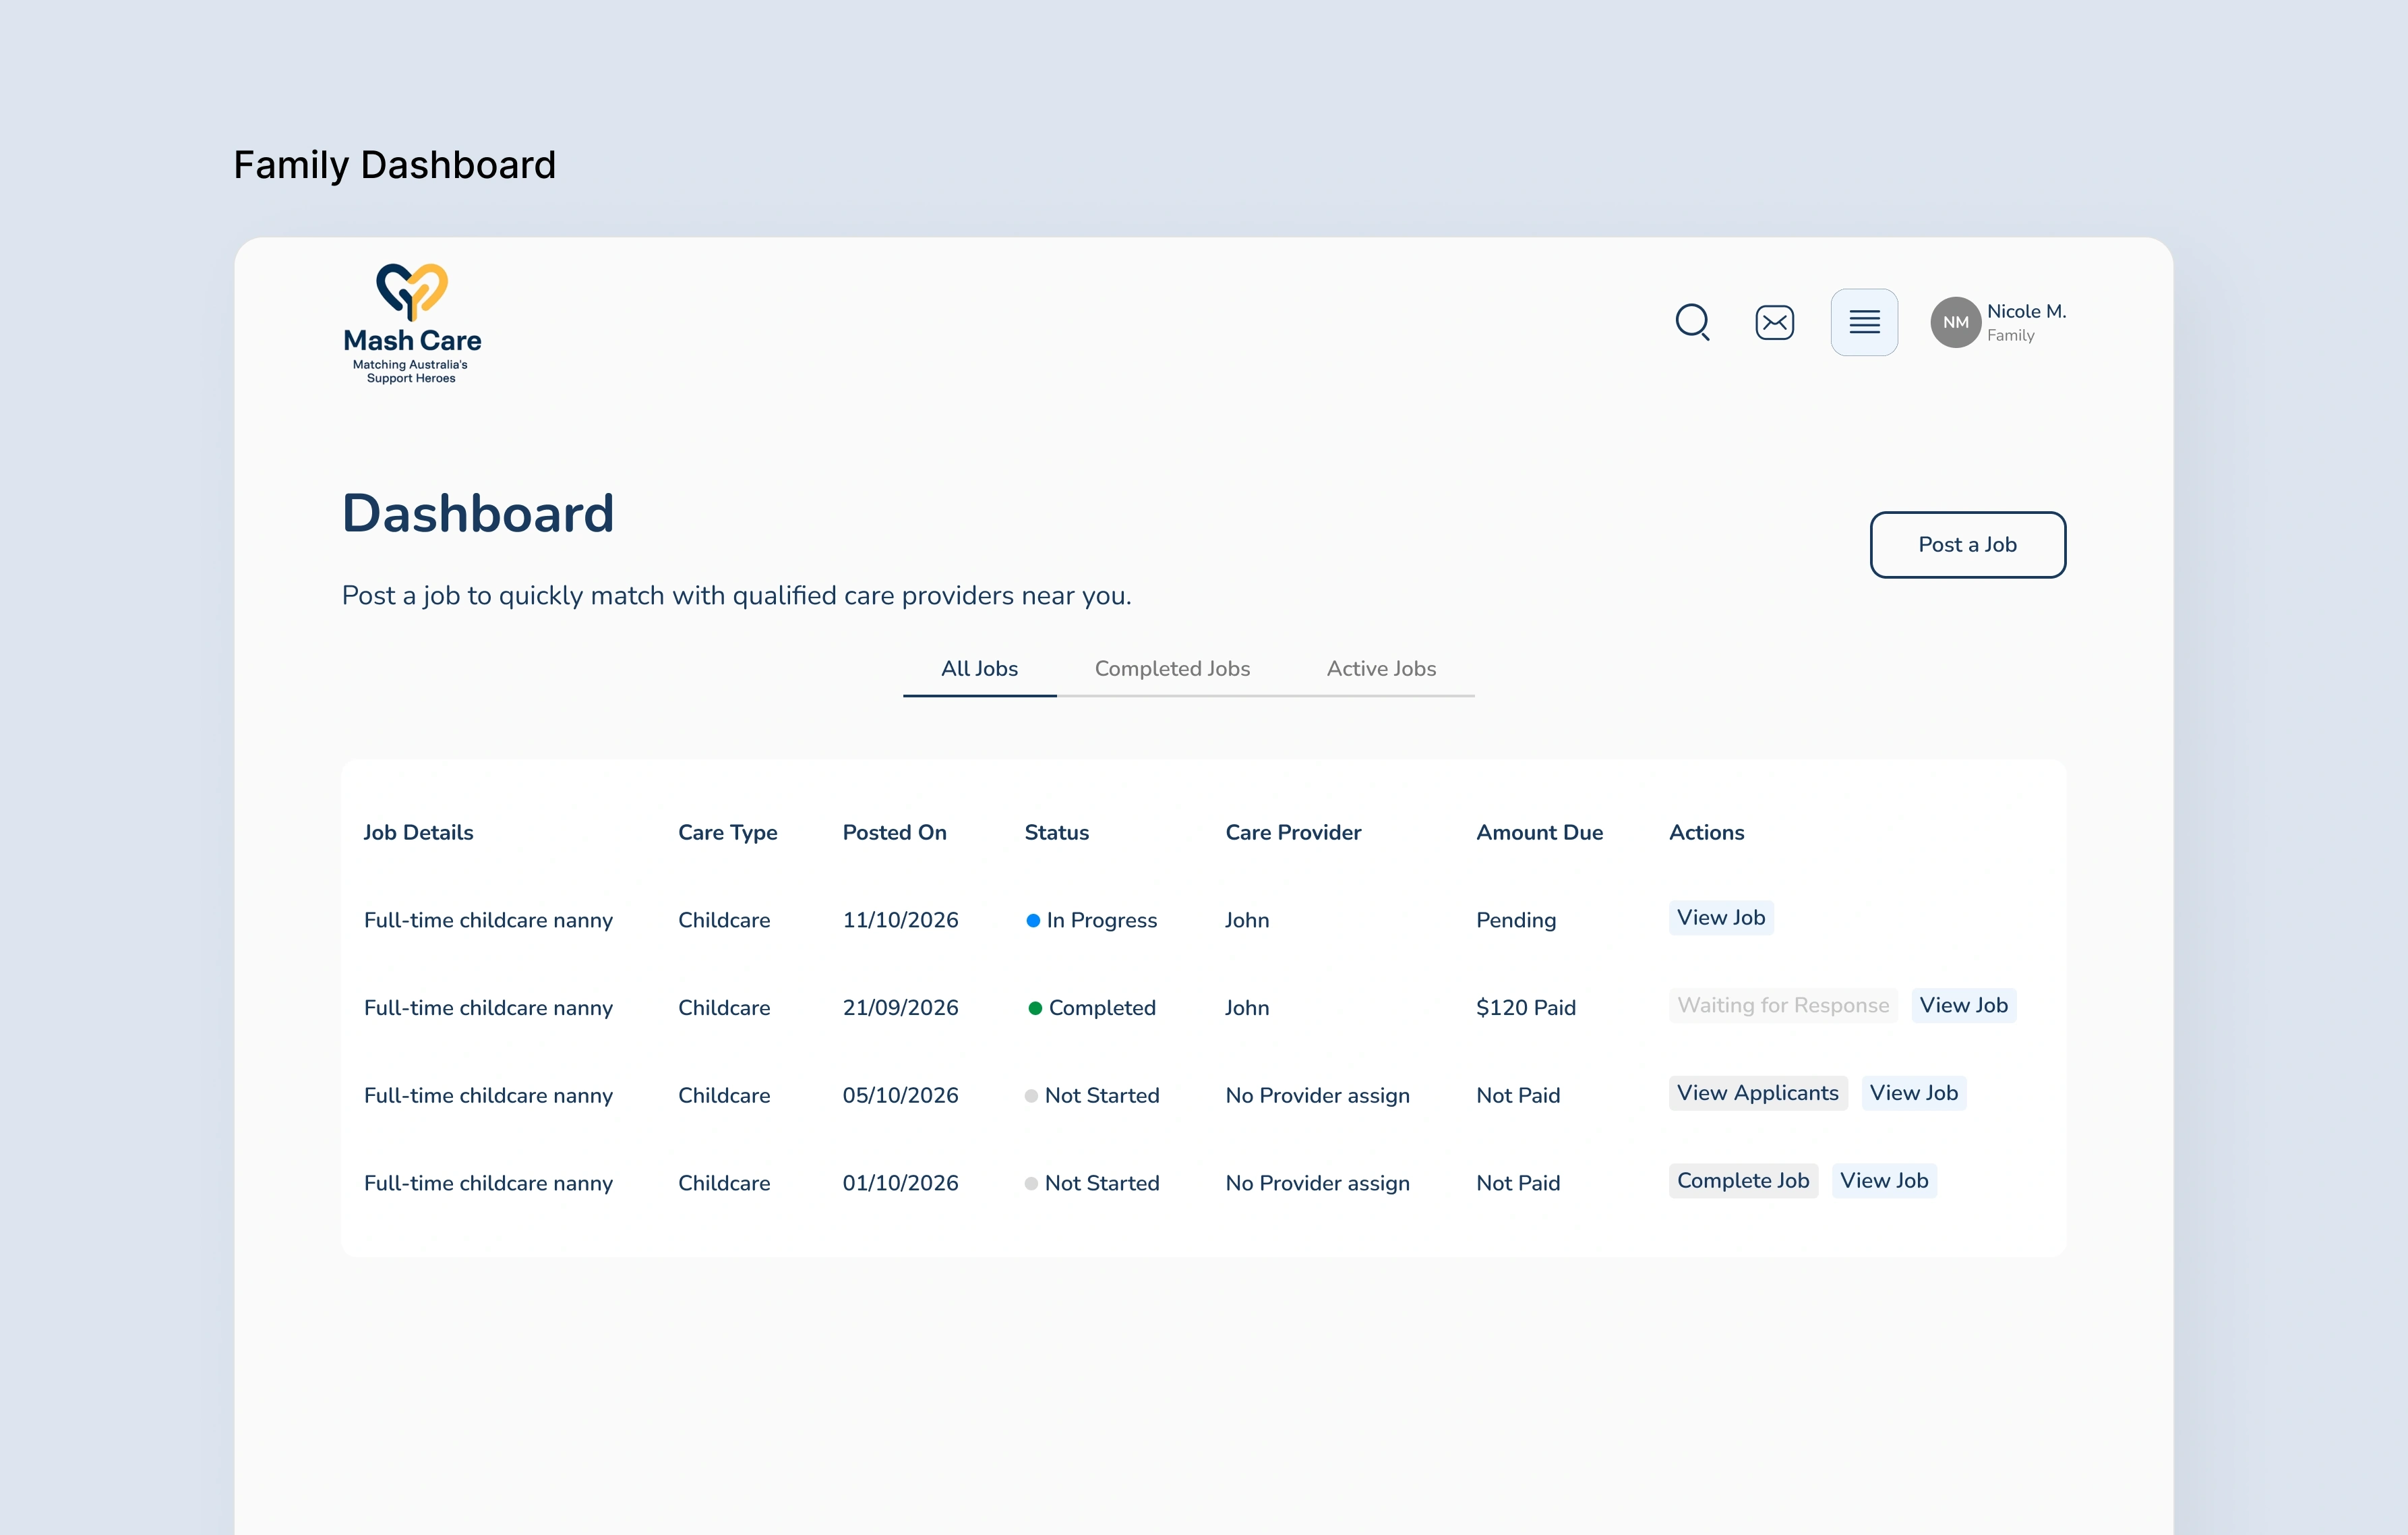Click the Posted On column header
2408x1535 pixels.
(894, 832)
